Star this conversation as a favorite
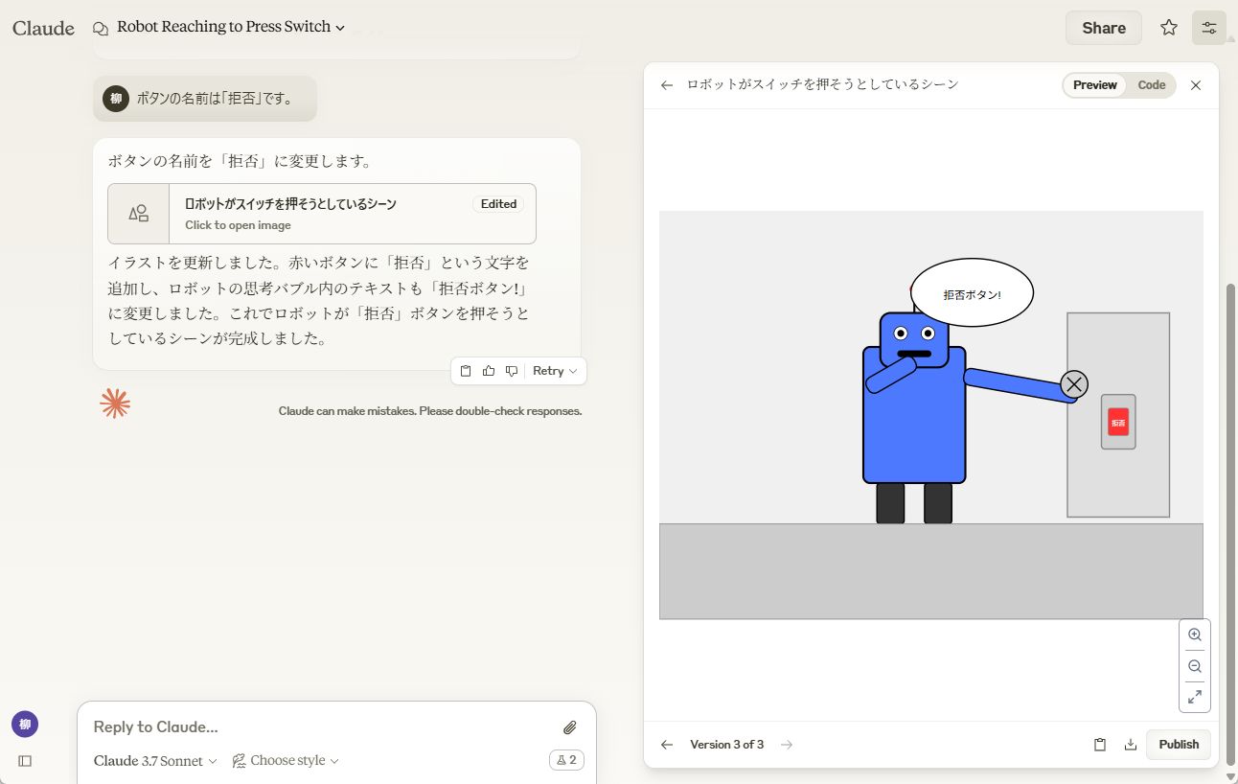The width and height of the screenshot is (1238, 784). [1169, 28]
